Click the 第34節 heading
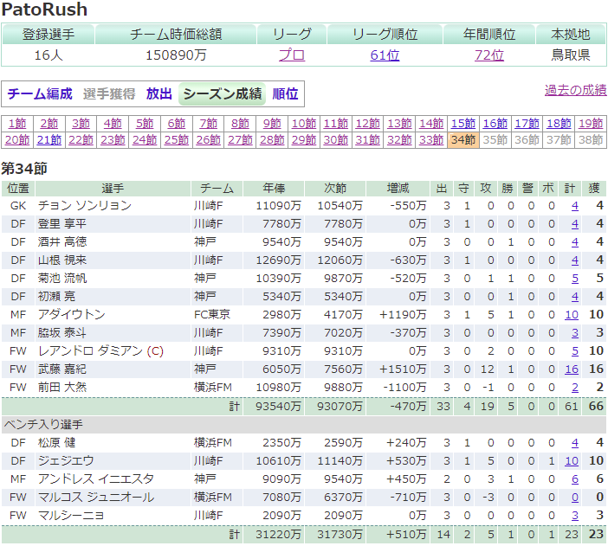The width and height of the screenshot is (608, 546). coord(24,169)
